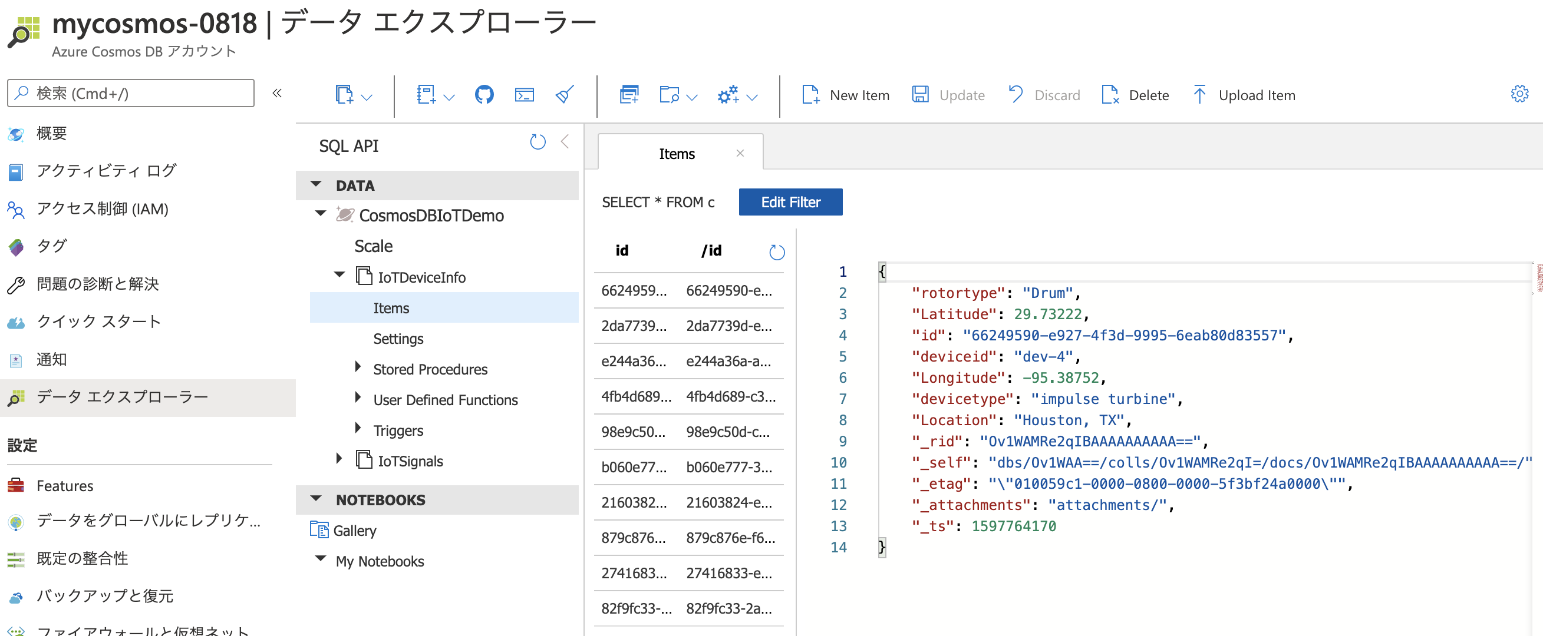Viewport: 1543px width, 636px height.
Task: Click the clear notebook outputs broom icon
Action: [563, 95]
